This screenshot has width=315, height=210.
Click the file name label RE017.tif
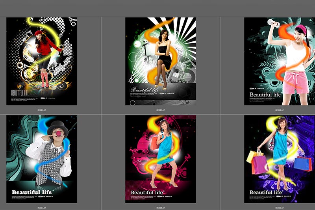coord(42,208)
